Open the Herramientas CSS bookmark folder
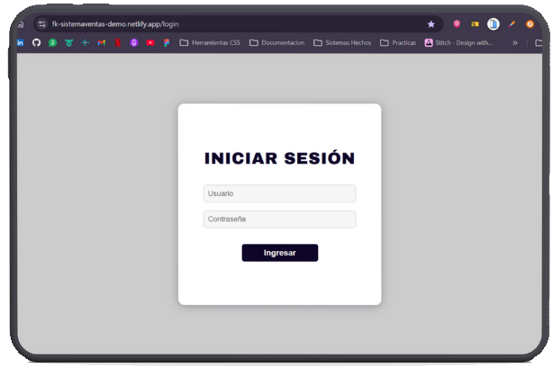Viewport: 553px width, 368px height. [x=211, y=42]
